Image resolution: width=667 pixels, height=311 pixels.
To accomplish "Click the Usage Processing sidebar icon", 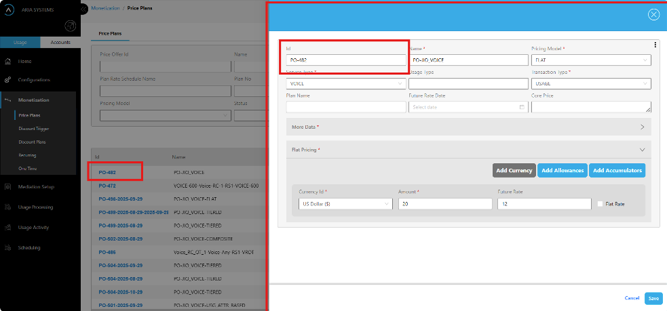I will pyautogui.click(x=7, y=207).
